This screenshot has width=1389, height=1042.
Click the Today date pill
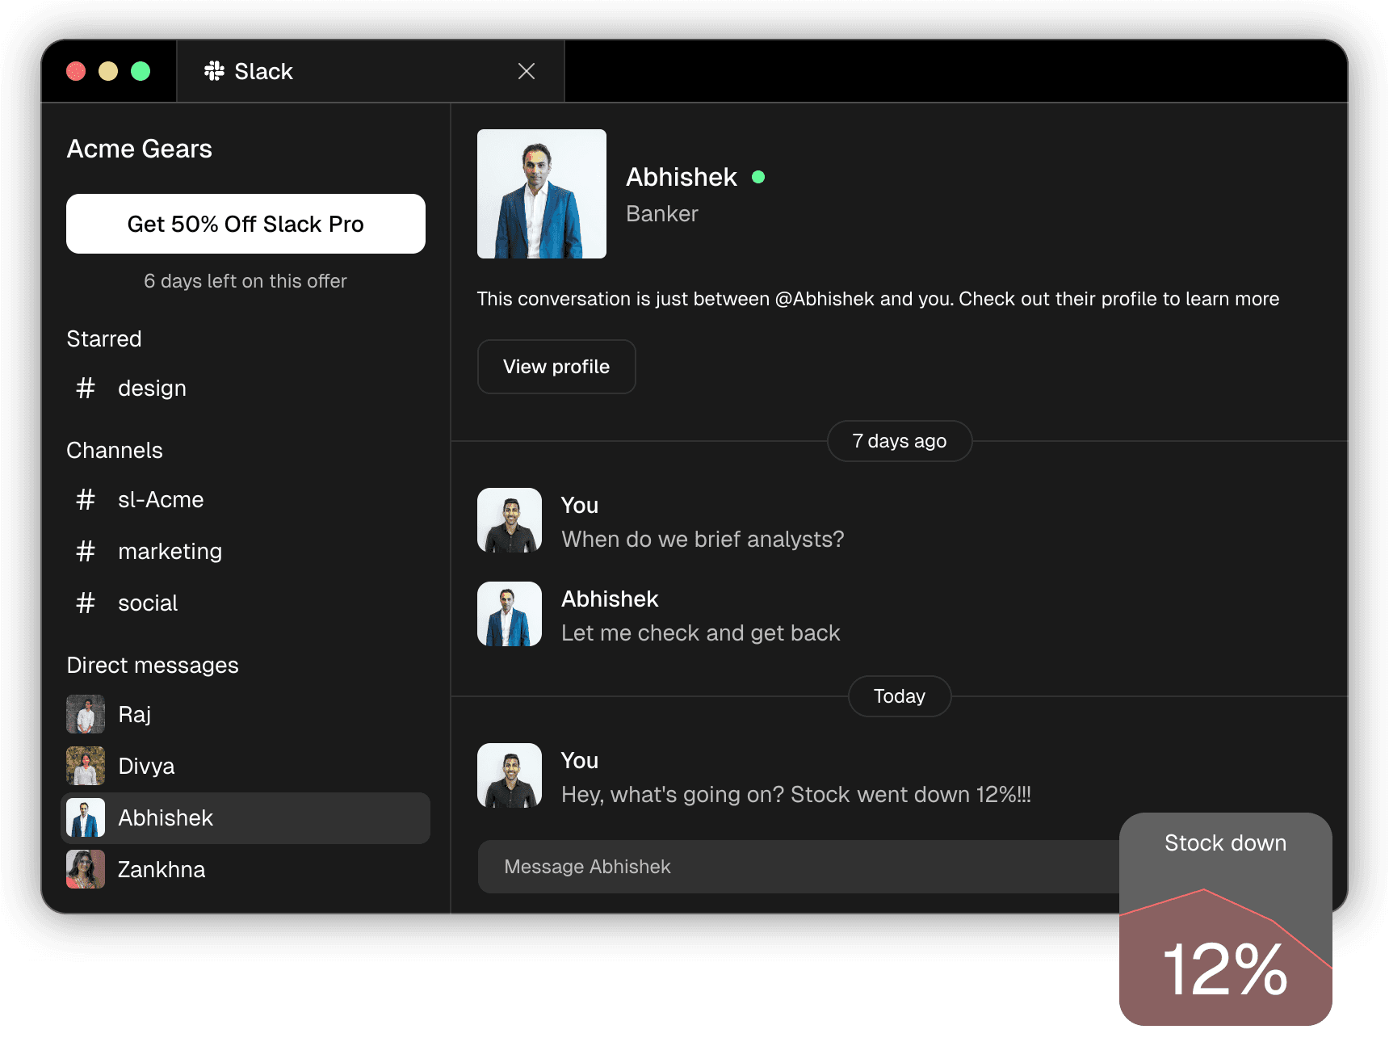coord(900,696)
